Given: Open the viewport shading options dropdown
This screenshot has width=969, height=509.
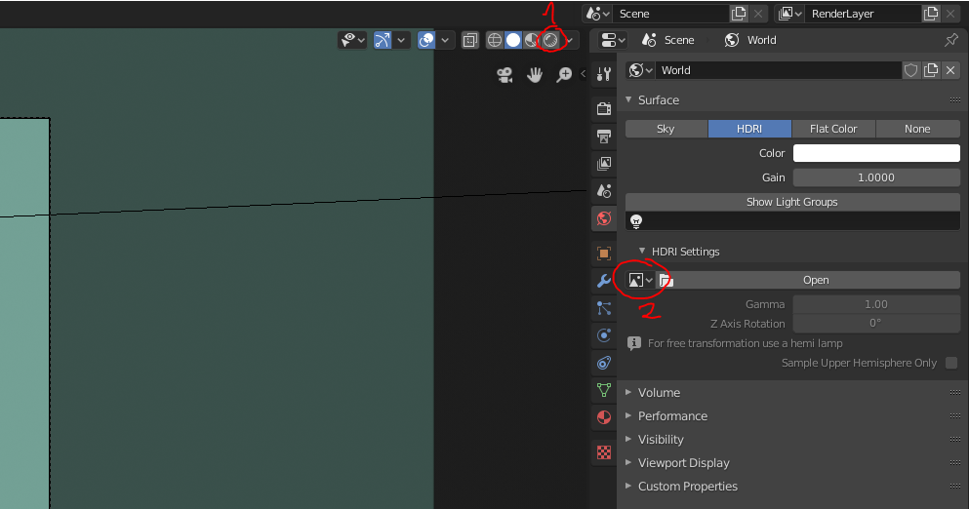Looking at the screenshot, I should click(x=569, y=40).
